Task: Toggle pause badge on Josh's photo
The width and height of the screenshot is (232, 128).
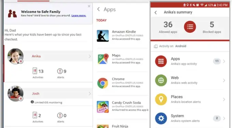Action: click(21, 98)
